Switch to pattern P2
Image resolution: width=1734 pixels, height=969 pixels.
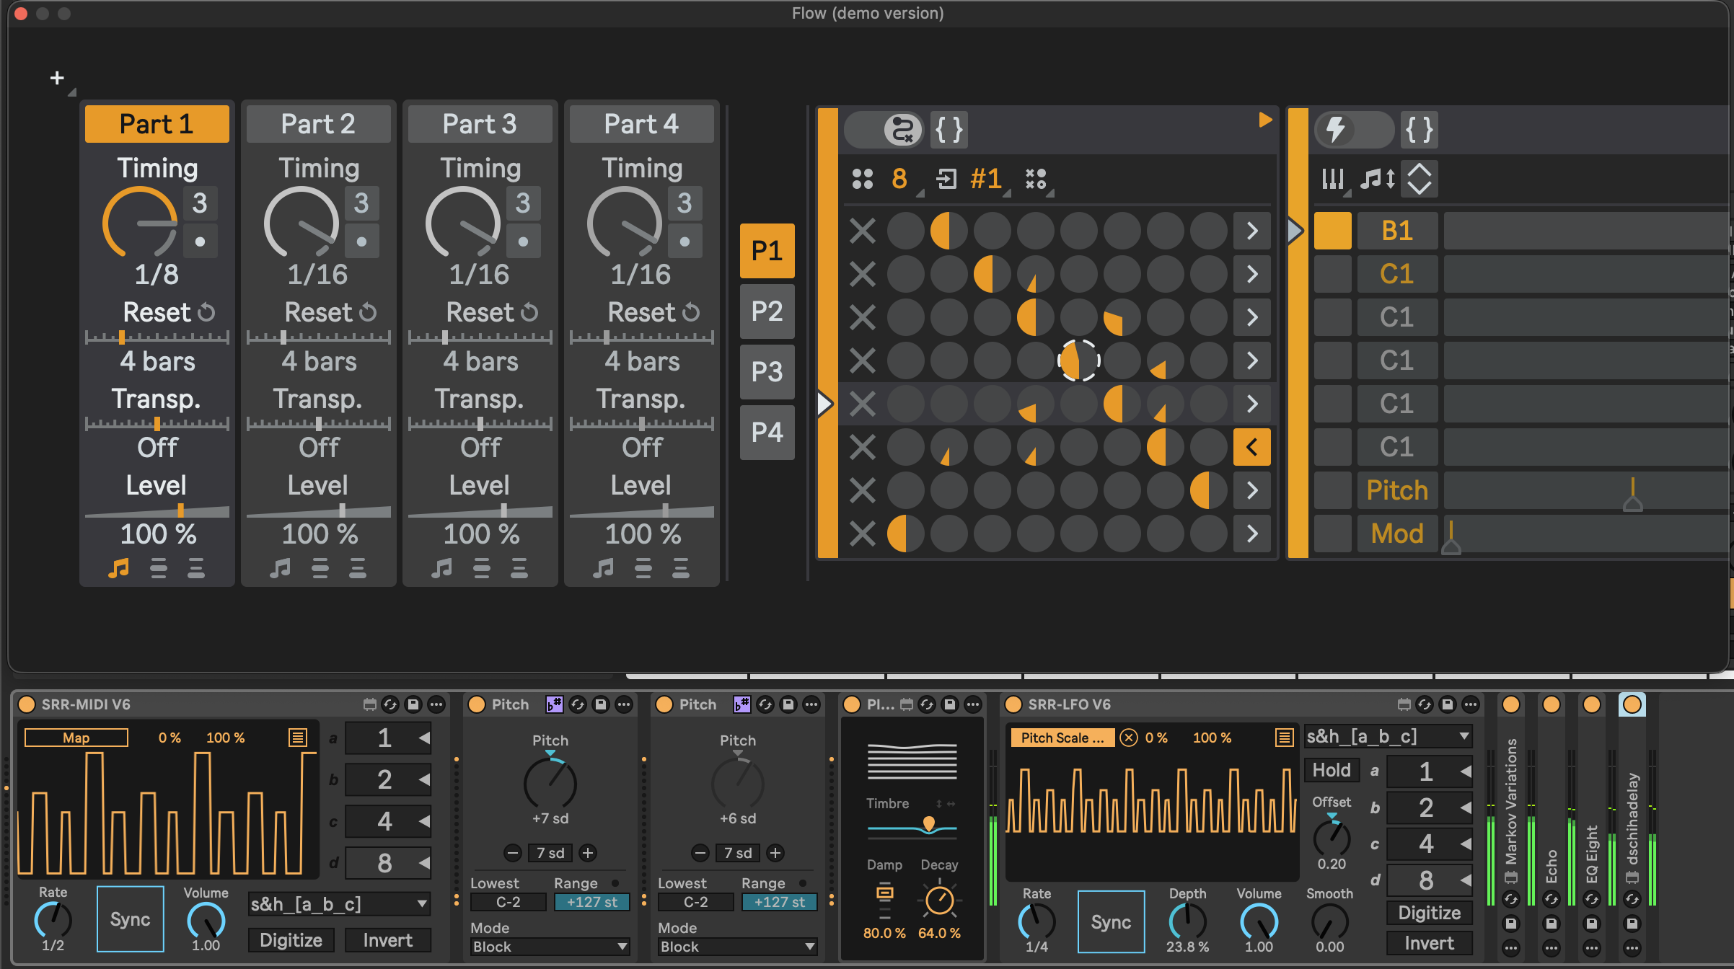[767, 311]
